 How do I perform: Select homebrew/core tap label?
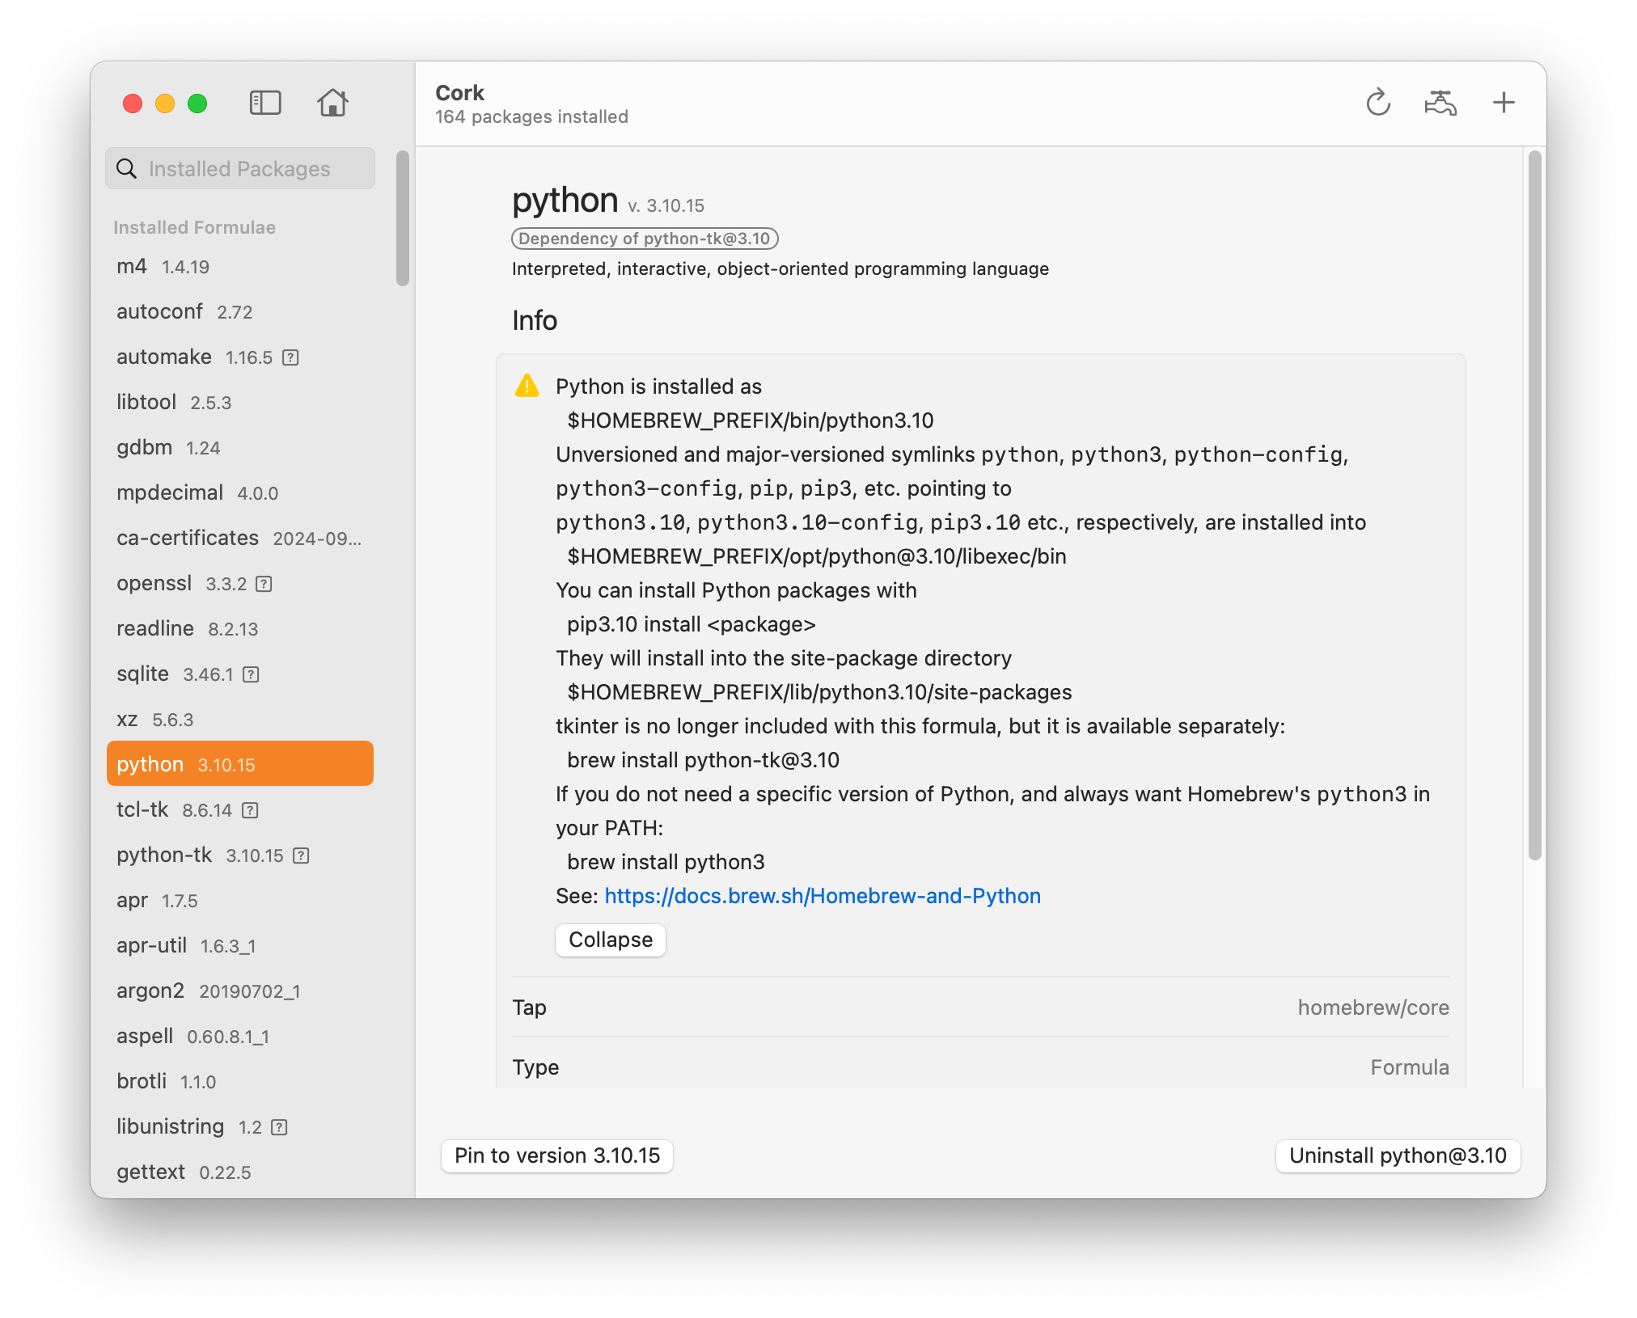point(1375,1008)
